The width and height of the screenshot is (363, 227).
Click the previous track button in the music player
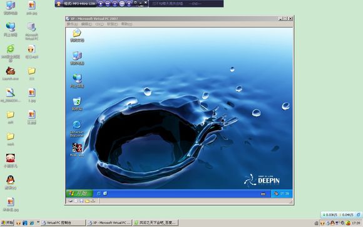click(108, 4)
